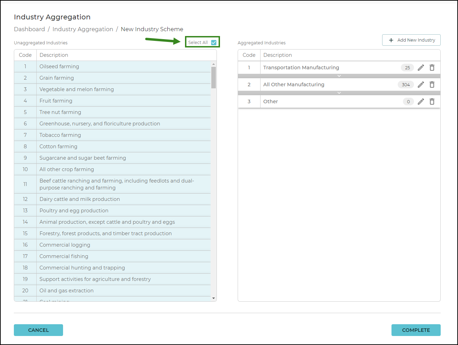
Task: Remove the Other industry via trash icon
Action: tap(432, 101)
